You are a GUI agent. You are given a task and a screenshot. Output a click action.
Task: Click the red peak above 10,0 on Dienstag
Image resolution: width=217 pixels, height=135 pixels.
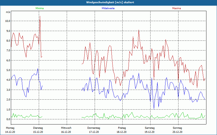point(40,16)
